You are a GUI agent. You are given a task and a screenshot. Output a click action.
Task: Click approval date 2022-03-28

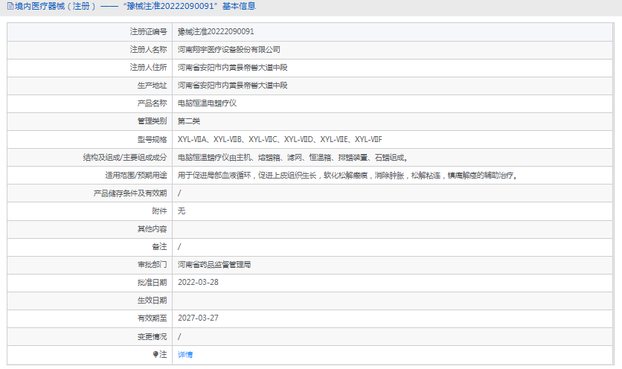tap(198, 283)
